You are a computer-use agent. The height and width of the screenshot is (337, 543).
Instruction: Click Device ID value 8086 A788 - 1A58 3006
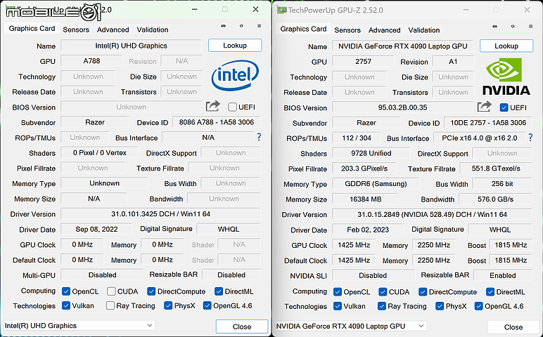click(217, 122)
